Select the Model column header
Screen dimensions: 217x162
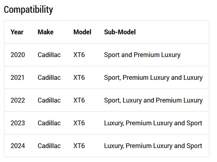(82, 32)
